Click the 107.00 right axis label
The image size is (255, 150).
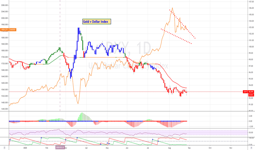point(251,2)
